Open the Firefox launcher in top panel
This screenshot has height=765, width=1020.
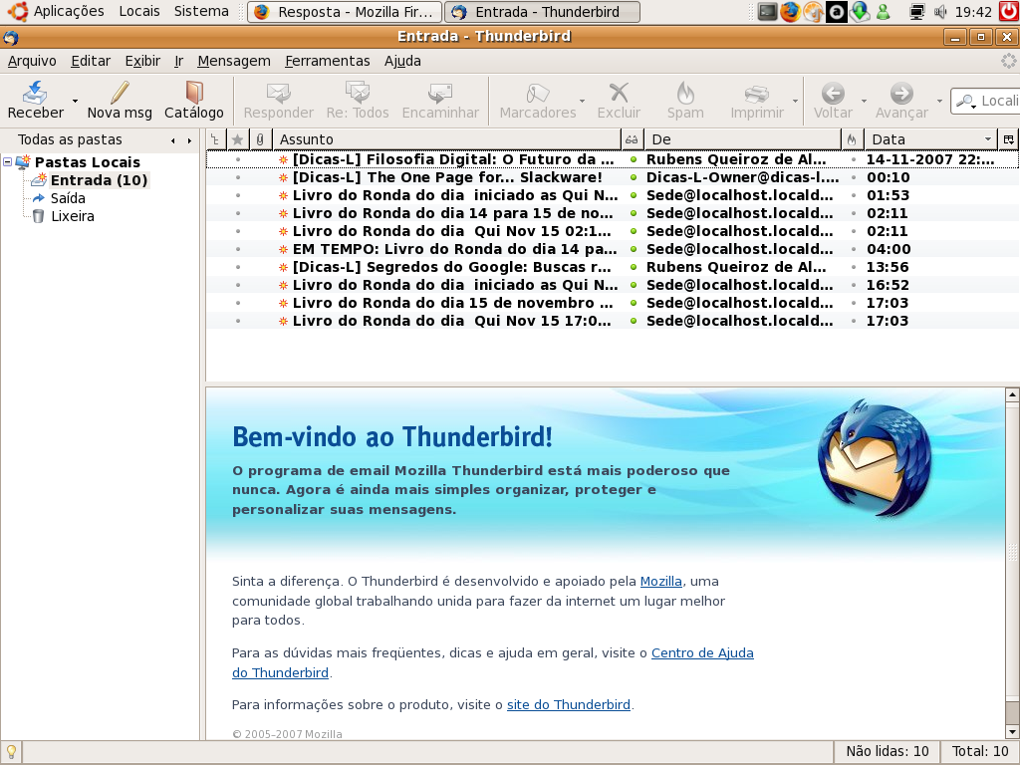pyautogui.click(x=790, y=11)
